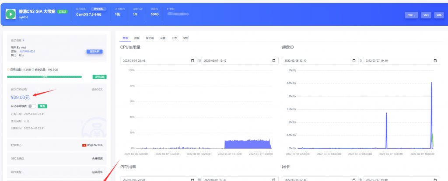Image resolution: width=448 pixels, height=181 pixels.
Task: Open calendar picker in CPU end date field
Action: pos(274,60)
